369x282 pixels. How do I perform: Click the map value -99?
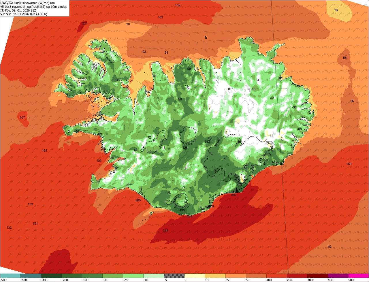(188, 69)
